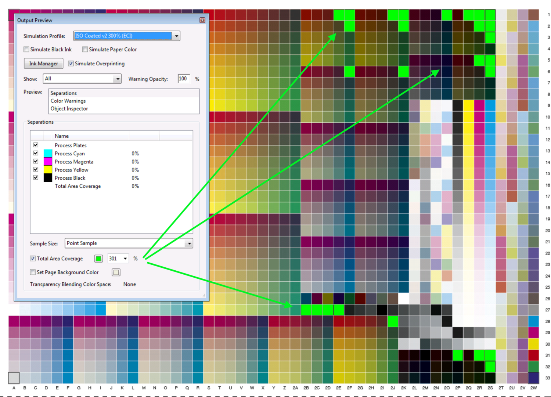This screenshot has height=397, width=551.
Task: Uncheck the Process Black checkbox
Action: click(36, 177)
